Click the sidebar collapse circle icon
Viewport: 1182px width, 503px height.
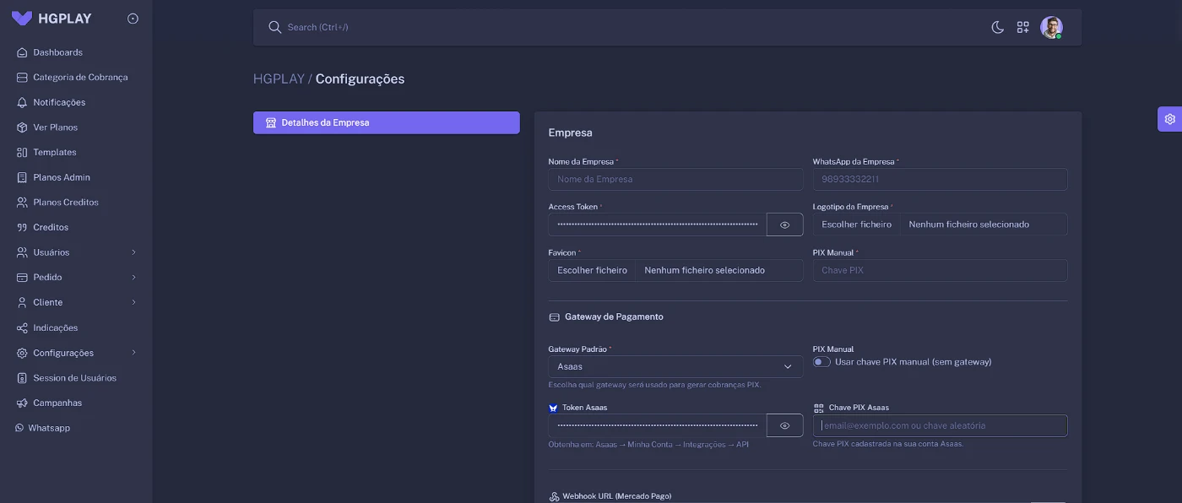(133, 19)
